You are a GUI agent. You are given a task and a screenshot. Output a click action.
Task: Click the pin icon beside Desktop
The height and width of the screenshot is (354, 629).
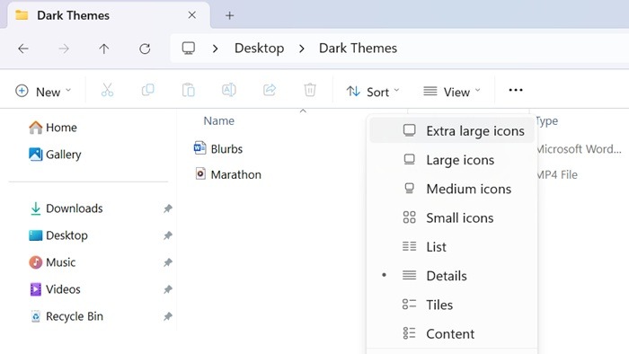[x=168, y=235]
